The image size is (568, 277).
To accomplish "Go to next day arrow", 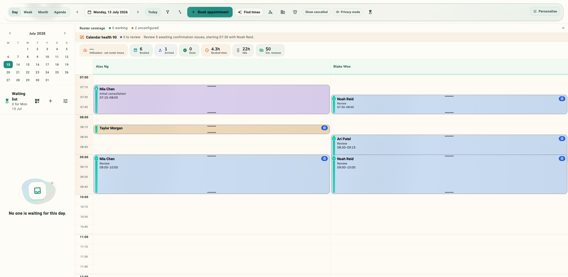I will (138, 12).
